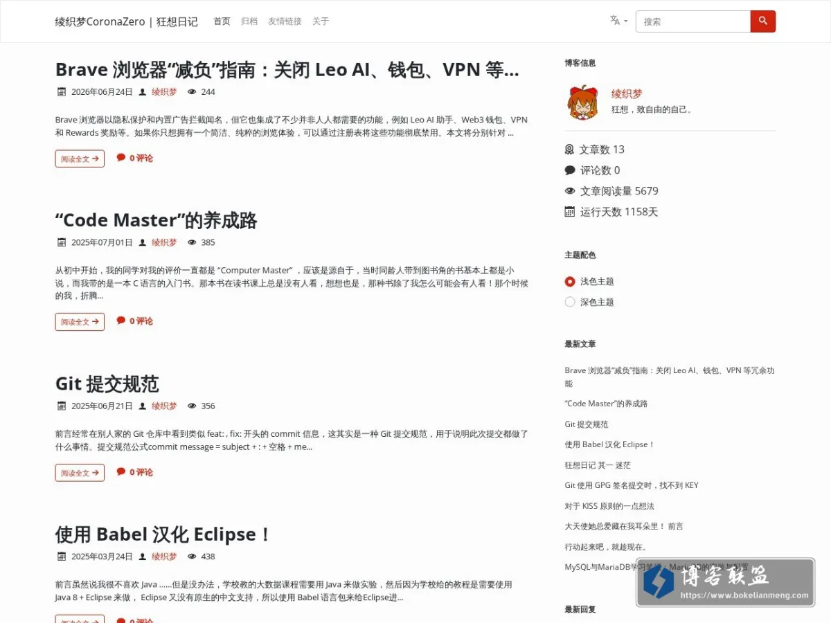
Task: Click author icon in the Code Master meta
Action: 143,242
